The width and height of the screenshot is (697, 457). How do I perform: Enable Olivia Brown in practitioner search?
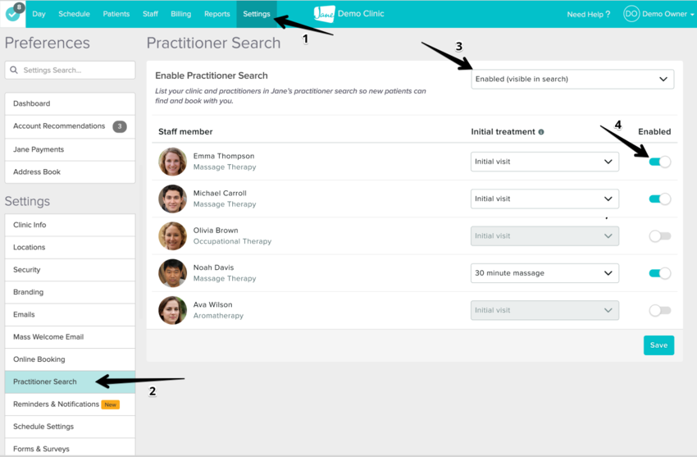659,236
